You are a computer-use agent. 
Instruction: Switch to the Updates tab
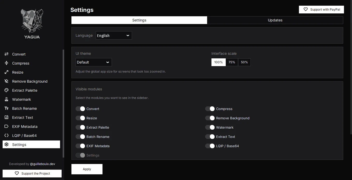click(275, 20)
